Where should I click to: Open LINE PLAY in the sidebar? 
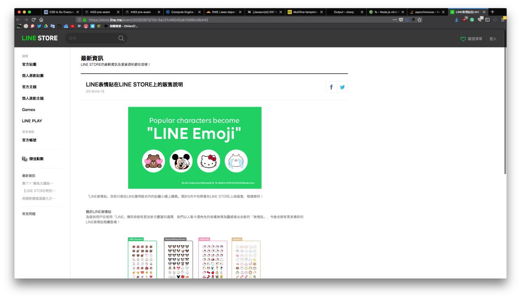pyautogui.click(x=32, y=121)
